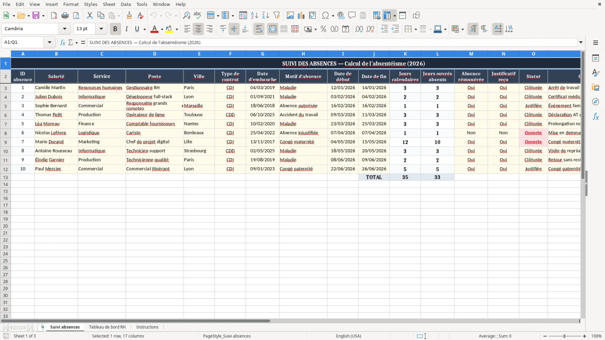The height and width of the screenshot is (340, 605).
Task: Toggle Align Left button
Action: (x=187, y=29)
